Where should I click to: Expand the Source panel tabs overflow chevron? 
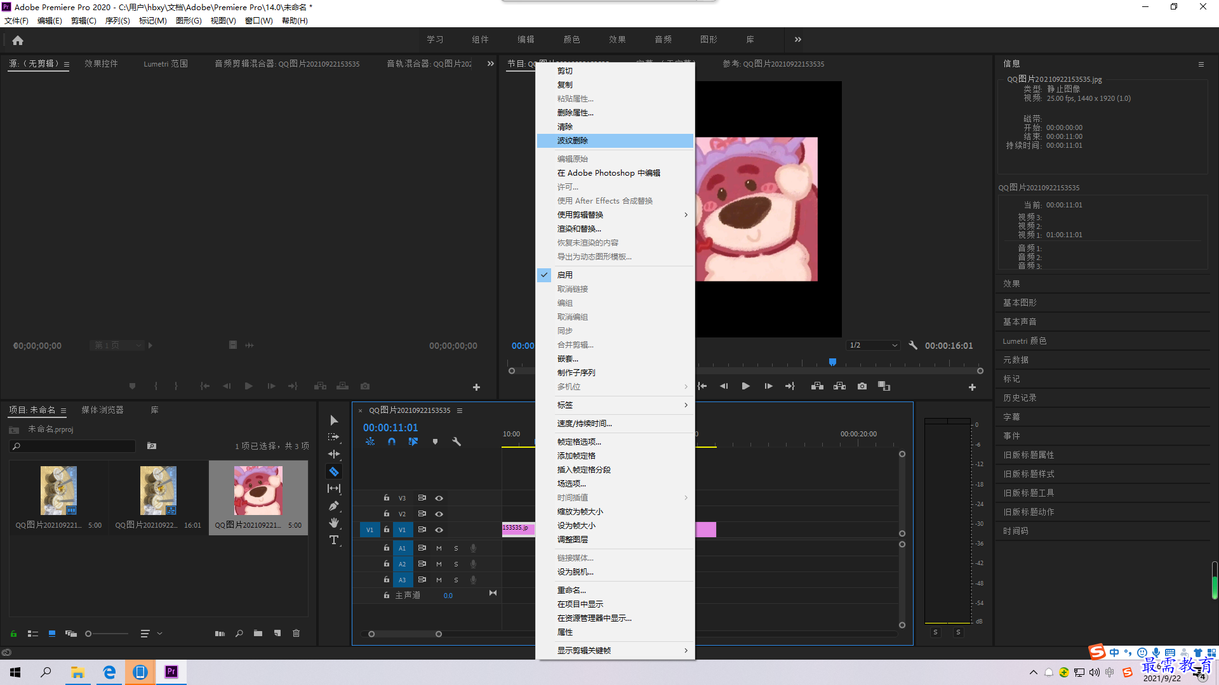tap(490, 63)
